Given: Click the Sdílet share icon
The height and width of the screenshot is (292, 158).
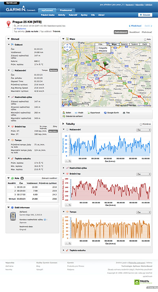Looking at the screenshot, I should click(x=64, y=113).
